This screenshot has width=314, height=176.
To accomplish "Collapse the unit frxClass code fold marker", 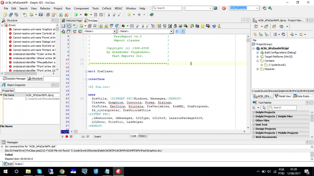I will pos(86,71).
